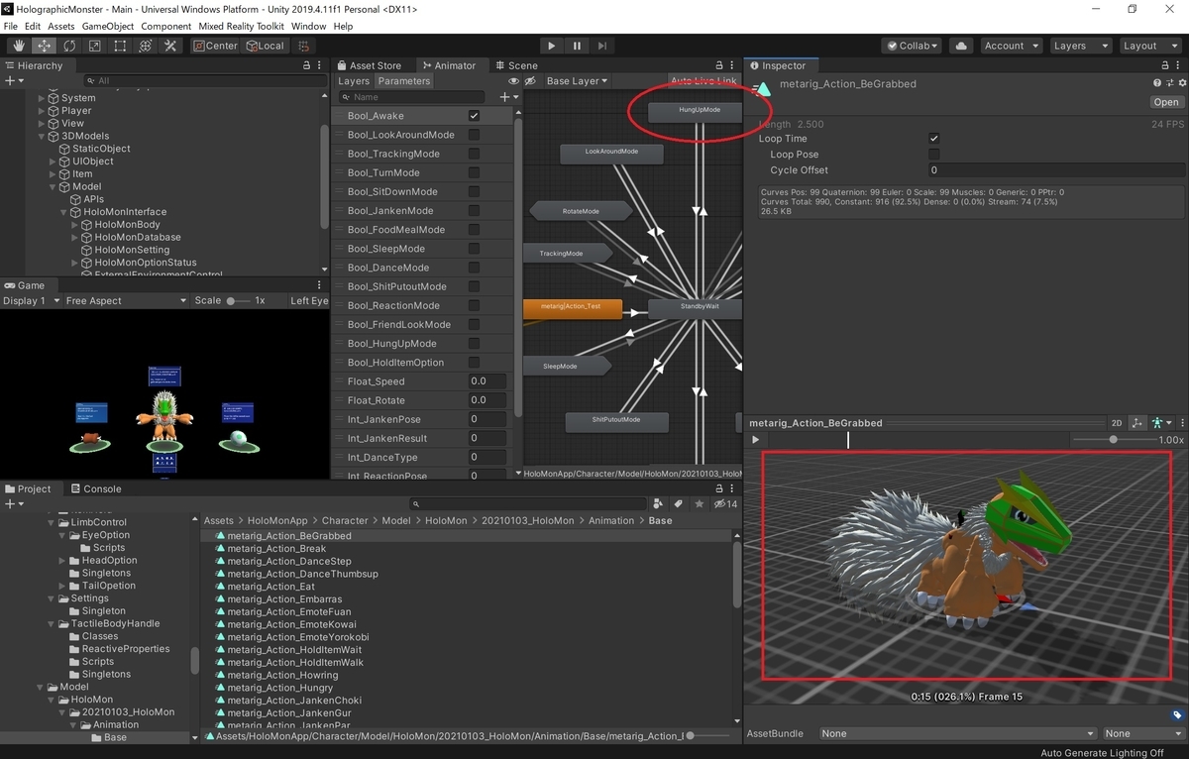The image size is (1189, 759).
Task: Open Free Aspect dropdown
Action: tap(126, 300)
